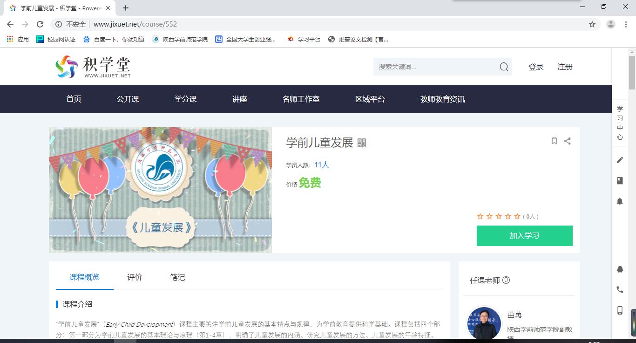Switch to the 笔记 tab

(177, 277)
